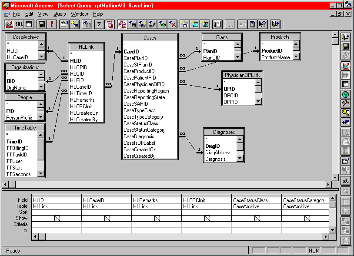Open the File menu
The width and height of the screenshot is (354, 256).
(x=17, y=14)
